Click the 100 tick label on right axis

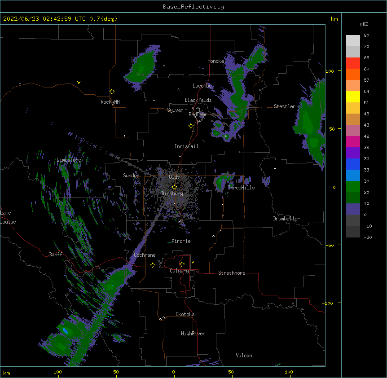coord(330,71)
